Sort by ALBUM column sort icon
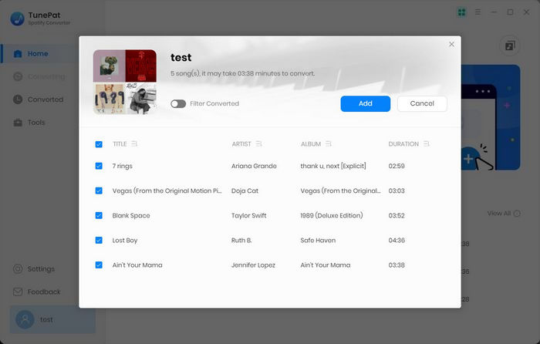Screen dimensions: 540x344 329,143
